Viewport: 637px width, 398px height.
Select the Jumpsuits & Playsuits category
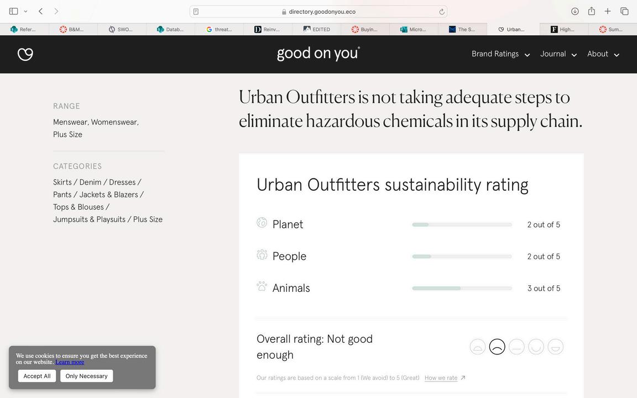click(x=89, y=219)
